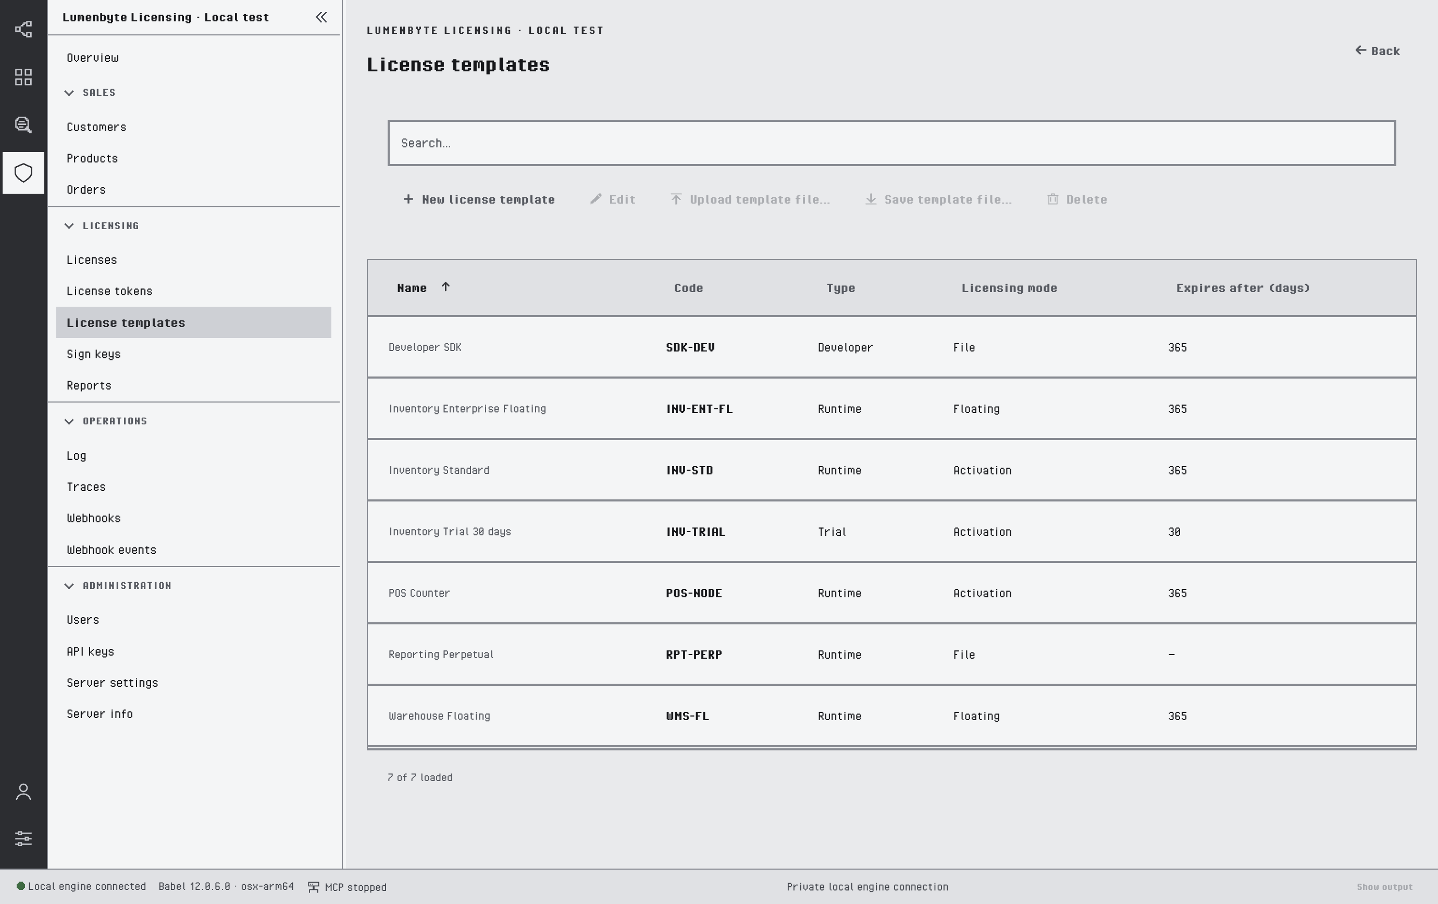Screen dimensions: 1438x904
Task: Click the Name column sort arrow
Action: [445, 287]
